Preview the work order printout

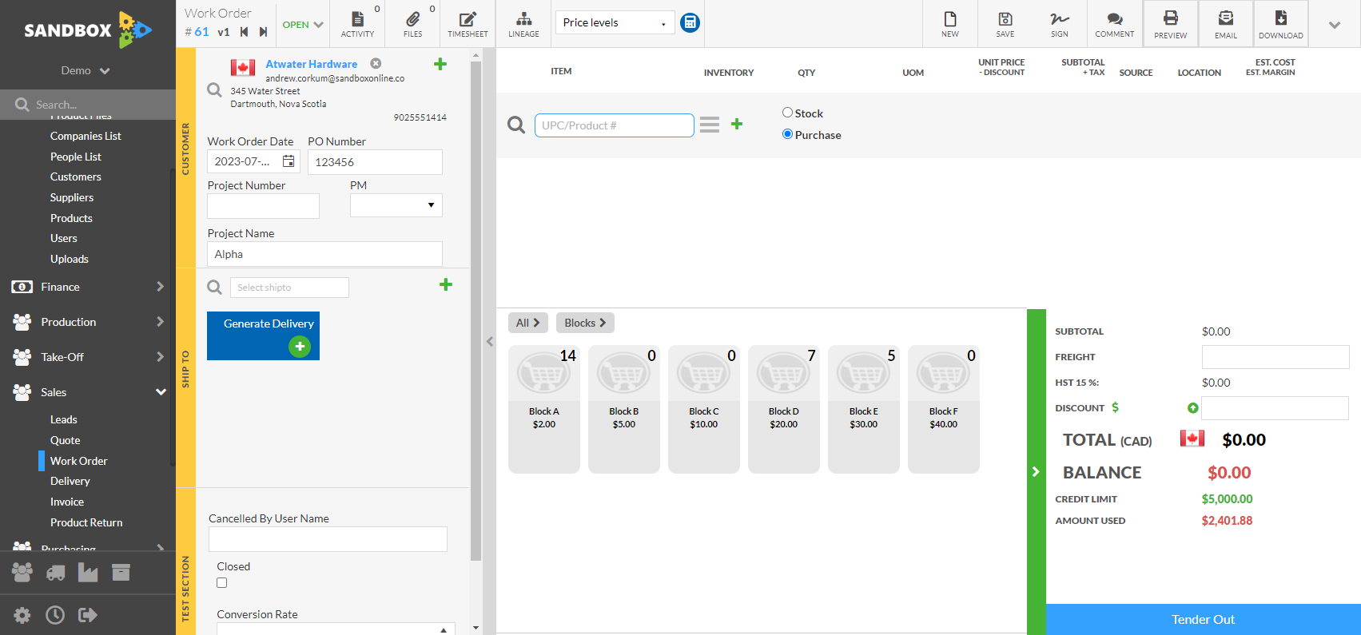tap(1171, 24)
